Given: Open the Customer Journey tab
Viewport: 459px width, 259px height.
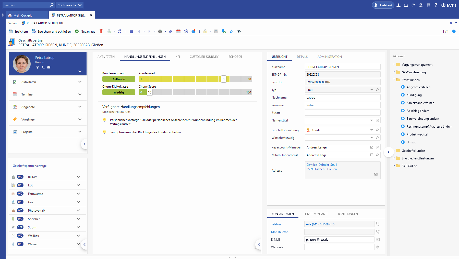Looking at the screenshot, I should [x=204, y=57].
